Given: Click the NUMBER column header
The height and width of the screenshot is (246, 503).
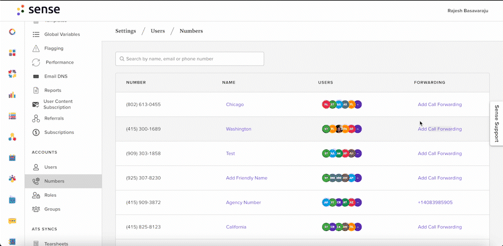Looking at the screenshot, I should tap(136, 82).
